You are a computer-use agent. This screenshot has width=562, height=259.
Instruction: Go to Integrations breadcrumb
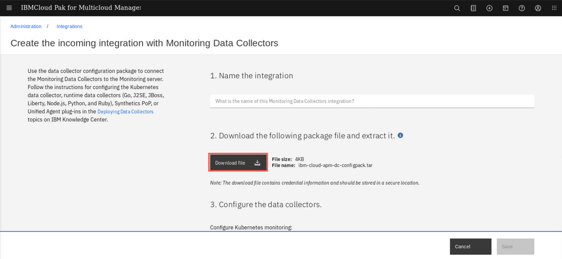(70, 26)
